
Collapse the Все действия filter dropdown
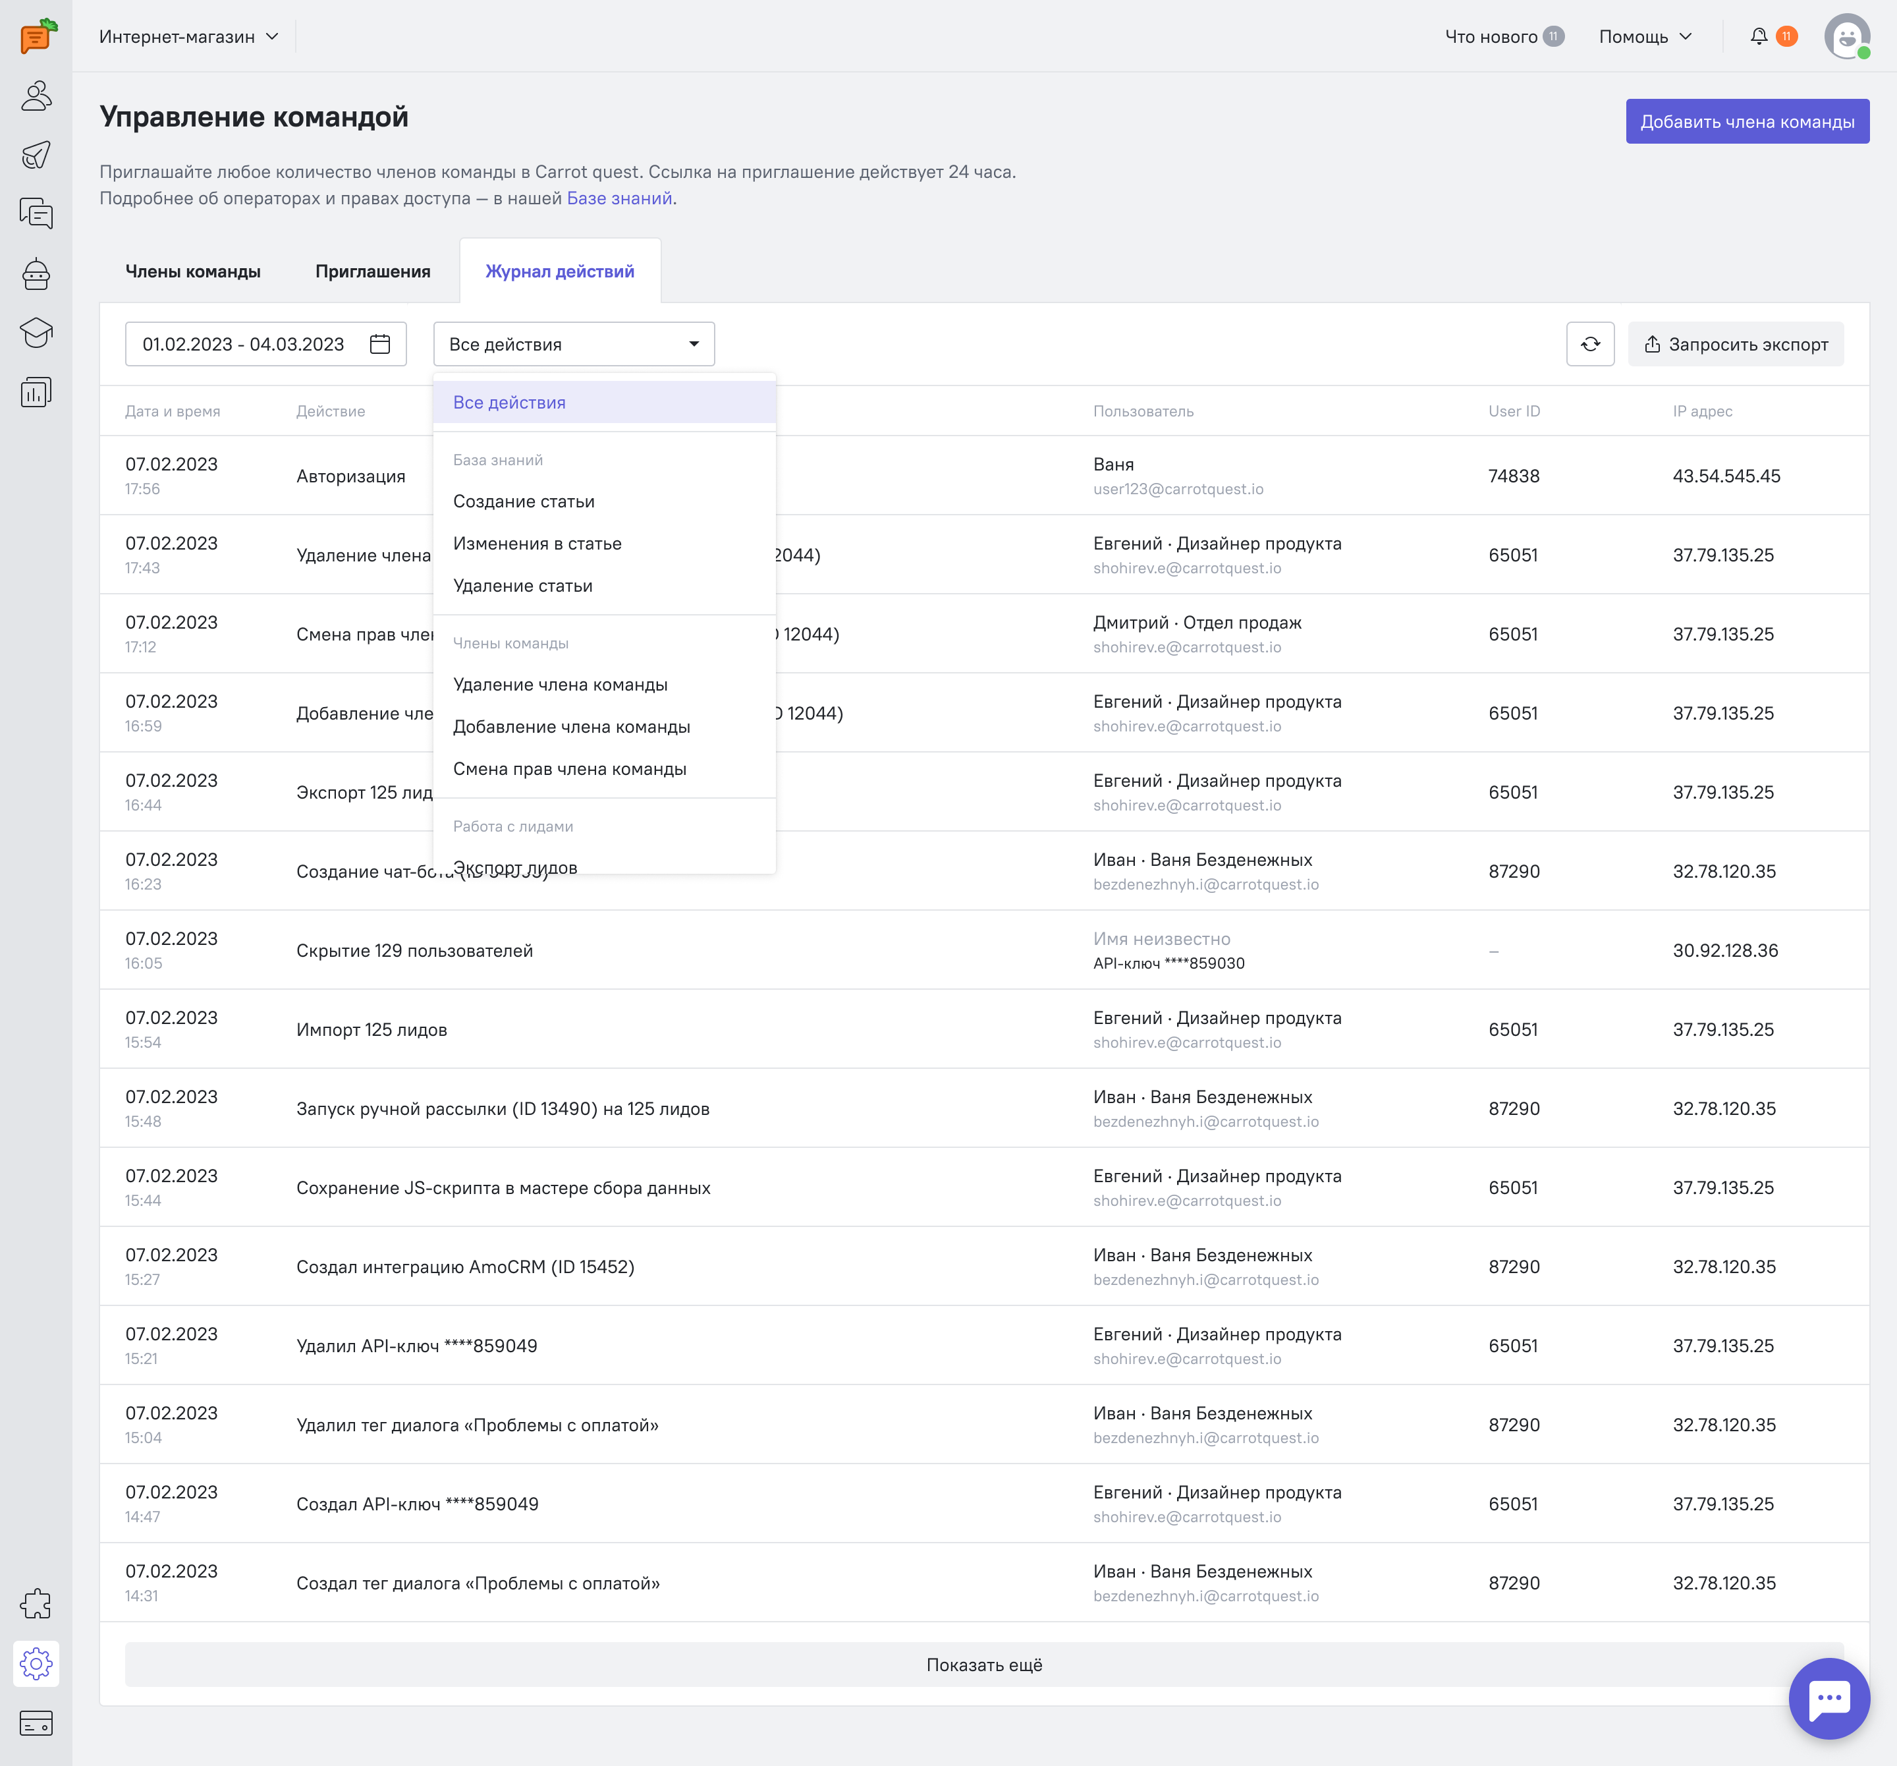click(x=574, y=344)
